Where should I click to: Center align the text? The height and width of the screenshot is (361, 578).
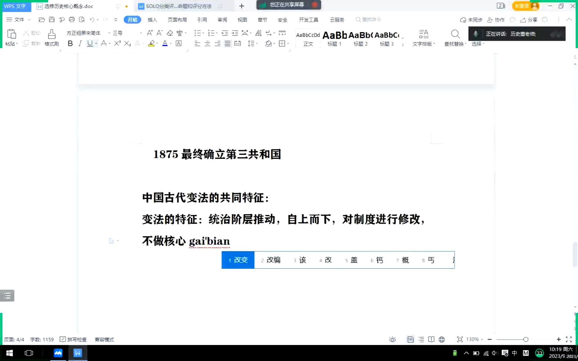[x=207, y=43]
